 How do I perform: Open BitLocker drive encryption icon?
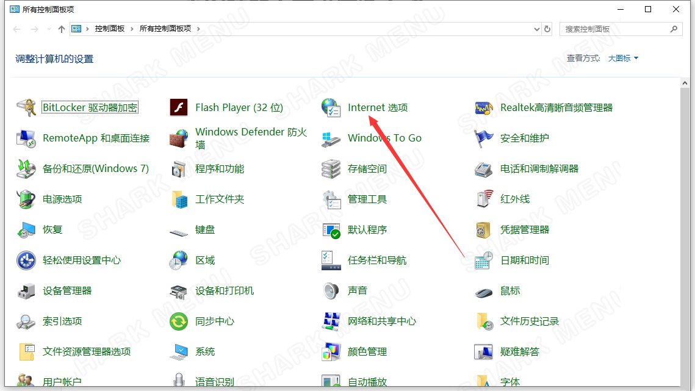click(x=26, y=108)
